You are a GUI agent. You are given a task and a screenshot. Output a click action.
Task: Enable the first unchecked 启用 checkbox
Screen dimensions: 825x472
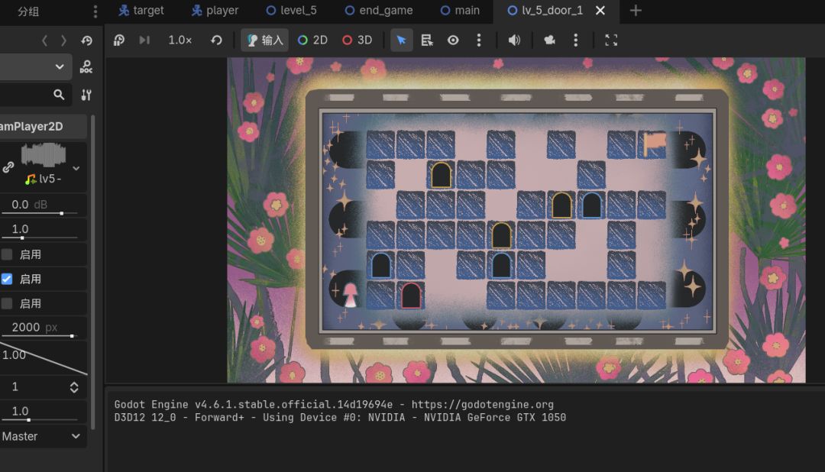pos(7,254)
